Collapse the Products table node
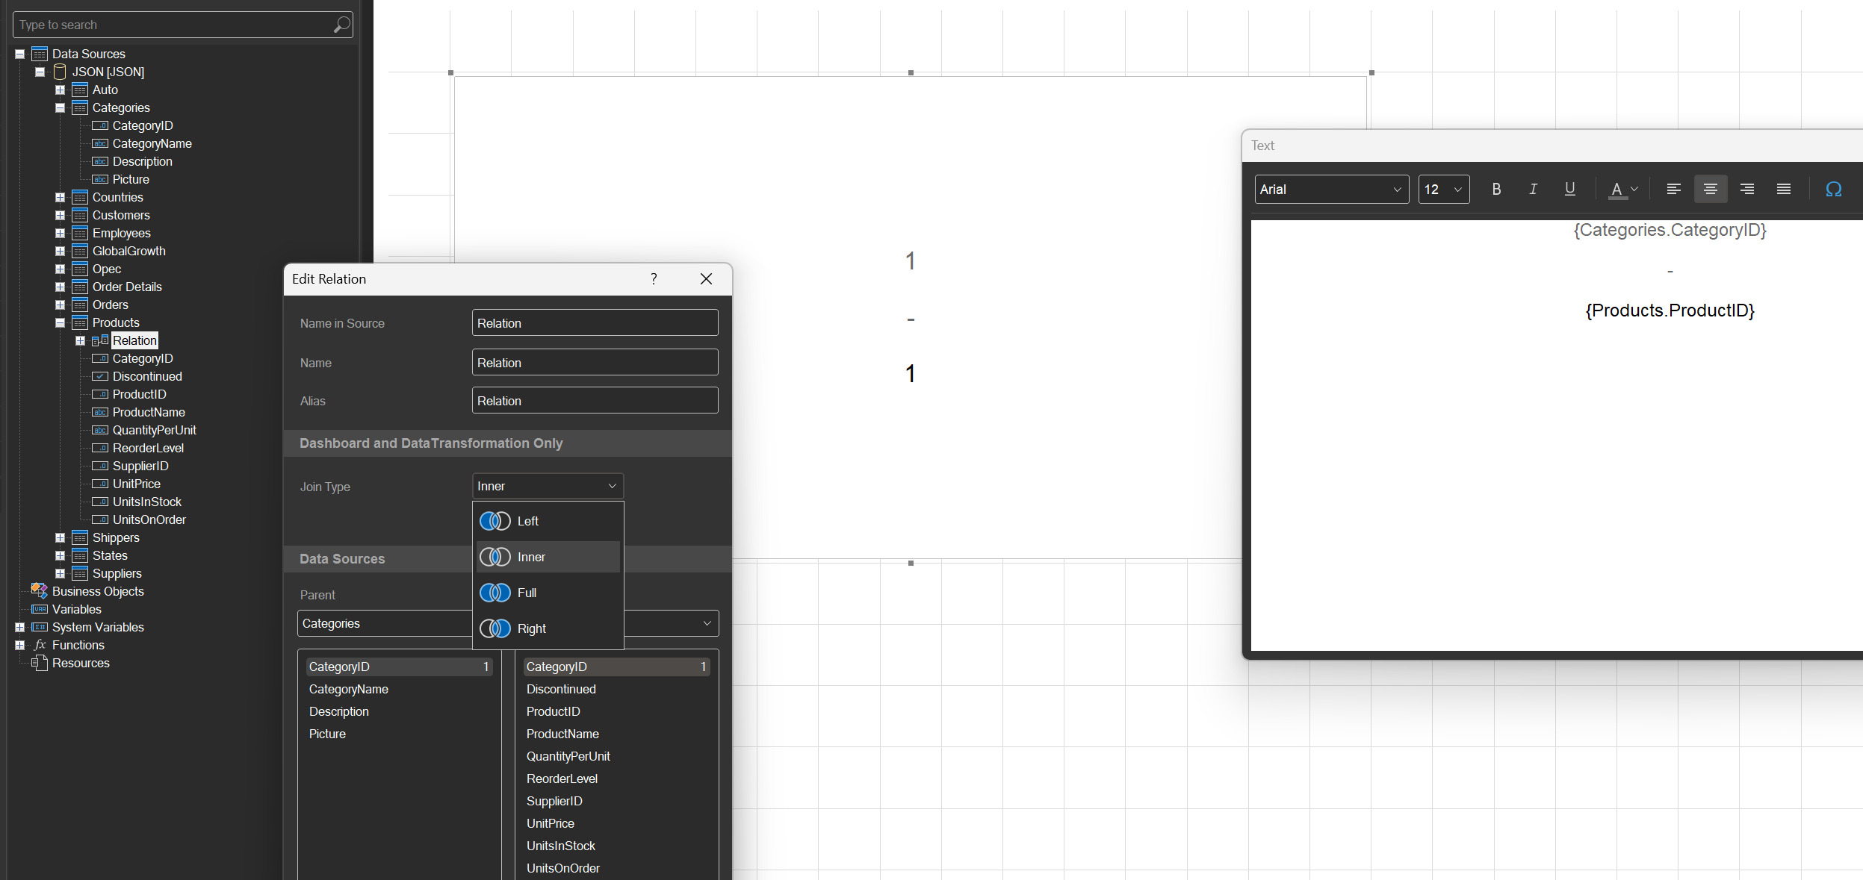The width and height of the screenshot is (1863, 880). tap(61, 322)
